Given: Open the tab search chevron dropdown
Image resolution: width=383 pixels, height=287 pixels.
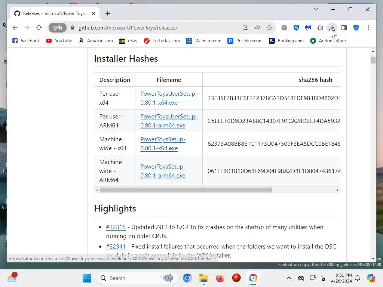Looking at the screenshot, I should [x=316, y=9].
